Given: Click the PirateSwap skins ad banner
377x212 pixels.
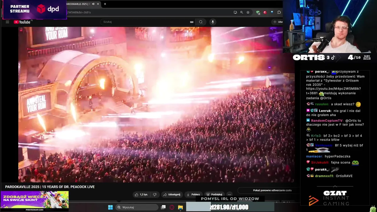Looking at the screenshot, I should coord(34,201).
